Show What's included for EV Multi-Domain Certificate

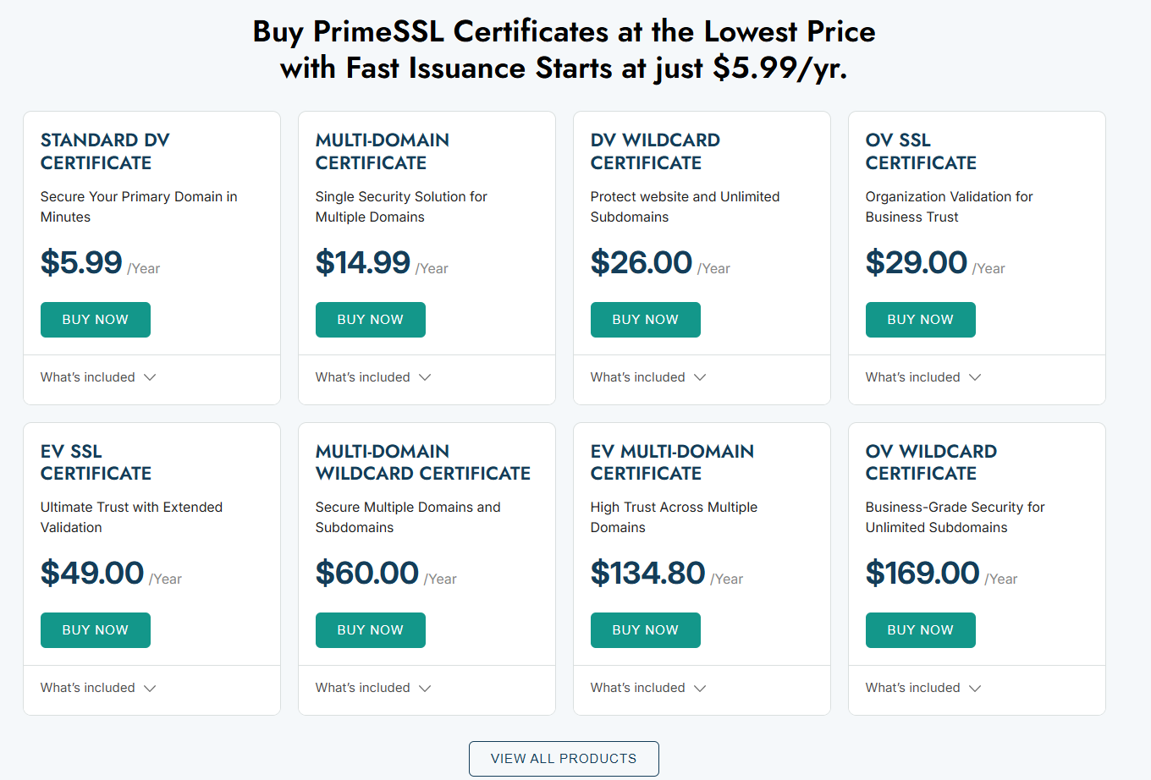pos(648,688)
